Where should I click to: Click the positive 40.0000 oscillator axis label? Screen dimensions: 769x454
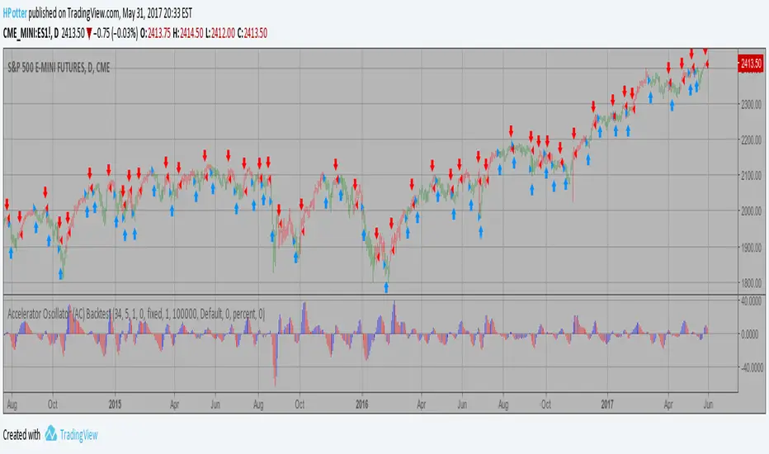click(x=752, y=300)
